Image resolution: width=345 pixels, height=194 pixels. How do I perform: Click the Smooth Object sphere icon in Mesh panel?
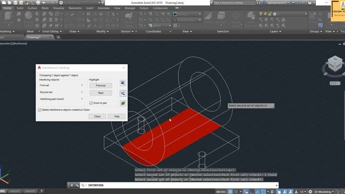(29, 16)
